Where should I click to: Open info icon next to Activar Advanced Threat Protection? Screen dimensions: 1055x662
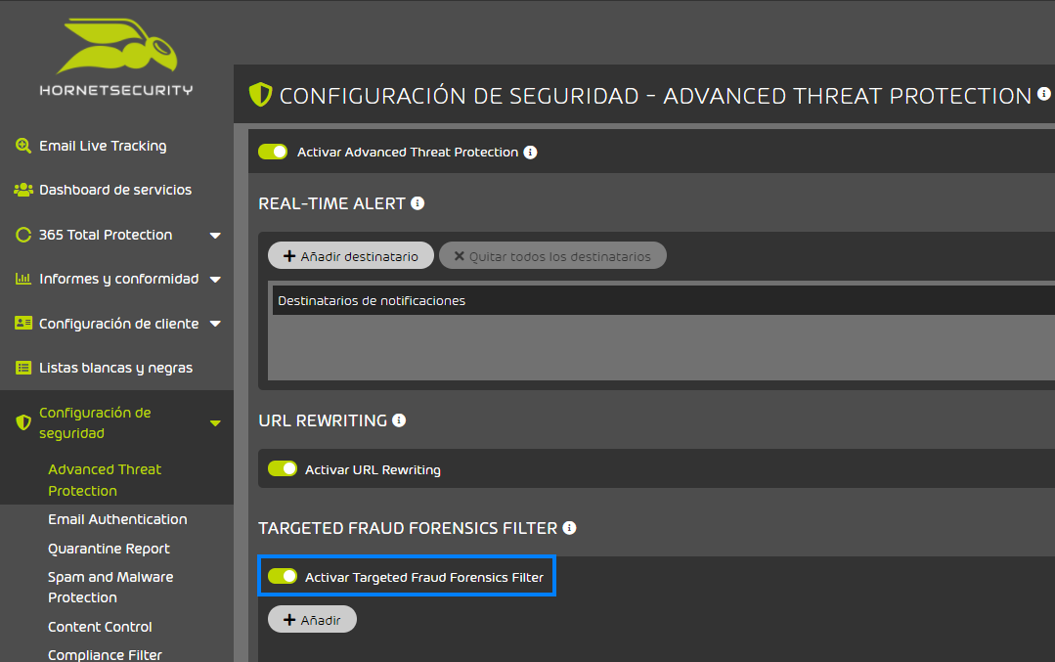tap(530, 153)
